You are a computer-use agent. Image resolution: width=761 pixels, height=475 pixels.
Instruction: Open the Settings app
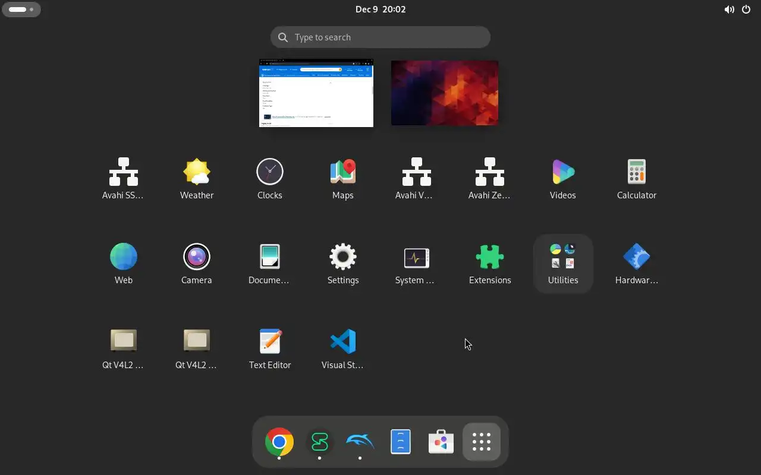343,263
